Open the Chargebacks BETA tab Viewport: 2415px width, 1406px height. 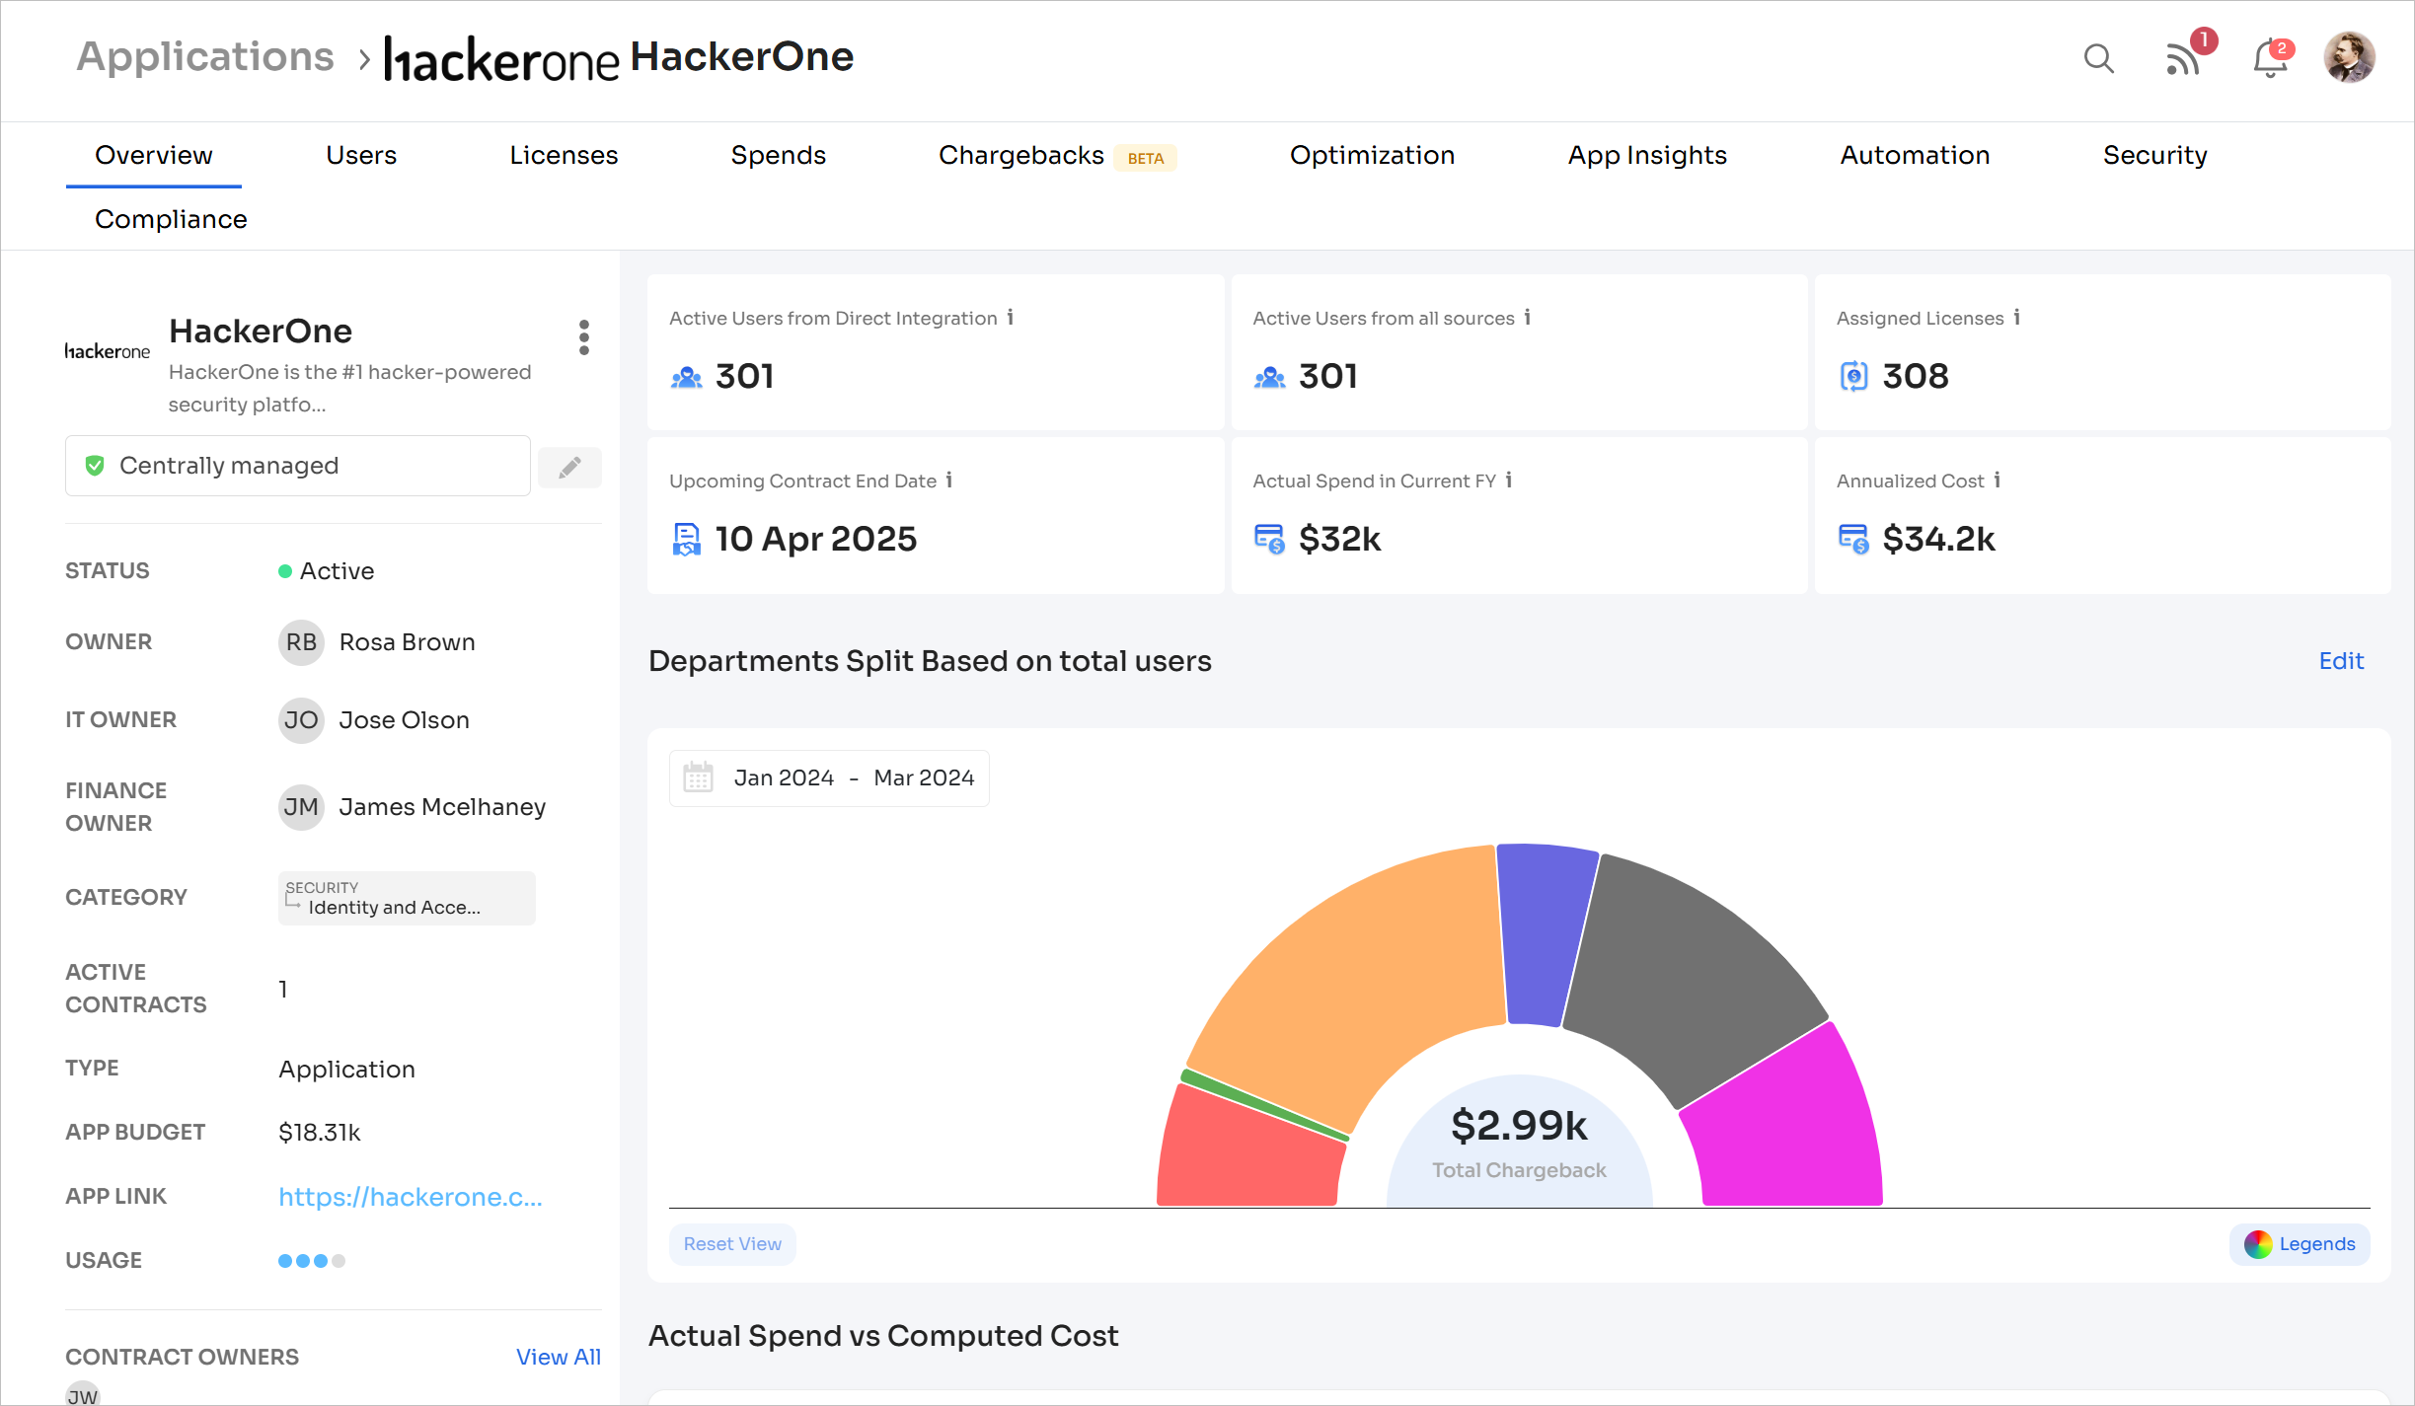[1057, 156]
